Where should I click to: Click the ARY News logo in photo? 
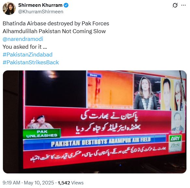pyautogui.click(x=175, y=143)
